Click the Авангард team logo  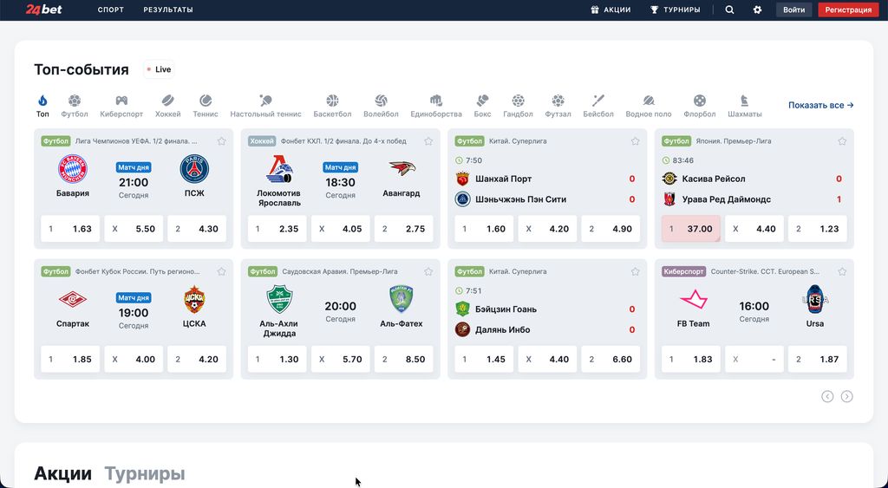(402, 169)
